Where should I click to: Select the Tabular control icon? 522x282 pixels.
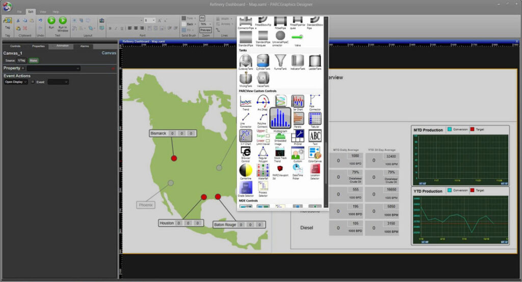315,119
